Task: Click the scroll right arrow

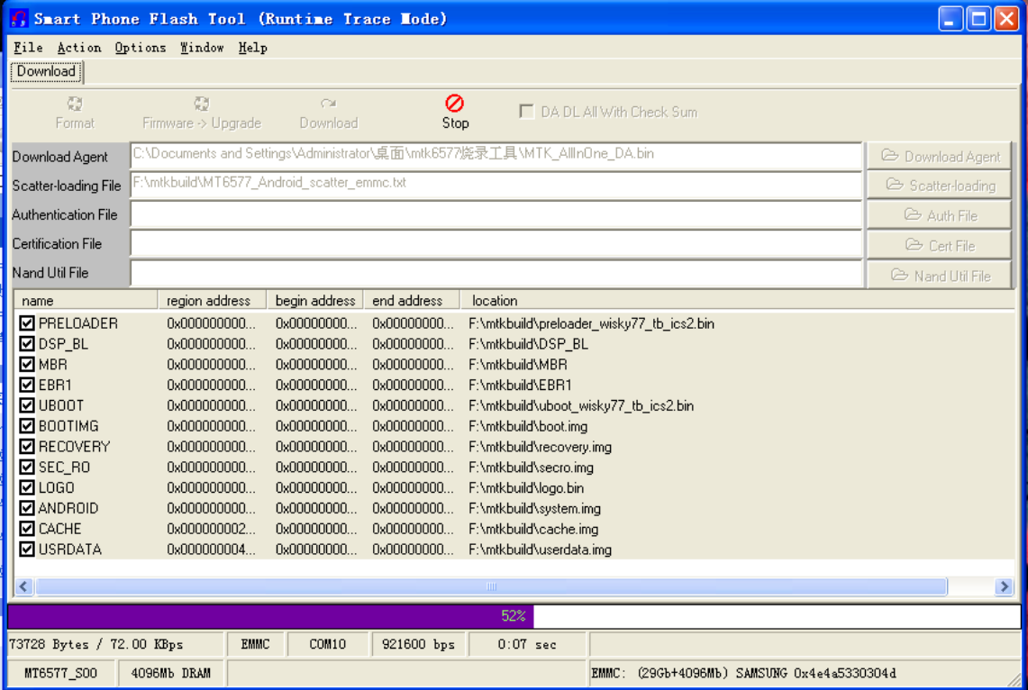Action: click(1004, 586)
